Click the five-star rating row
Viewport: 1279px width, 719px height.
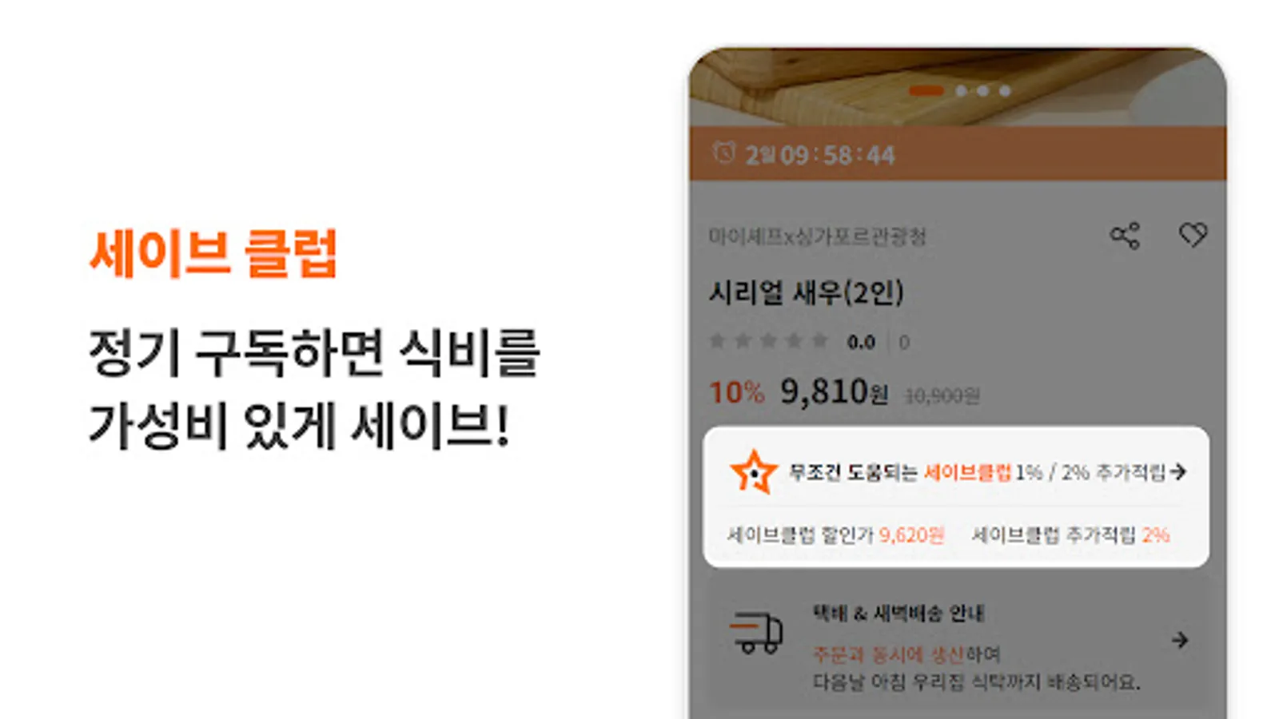click(768, 341)
